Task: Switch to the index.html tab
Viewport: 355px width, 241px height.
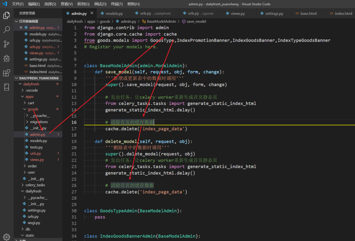Action: [x=341, y=13]
